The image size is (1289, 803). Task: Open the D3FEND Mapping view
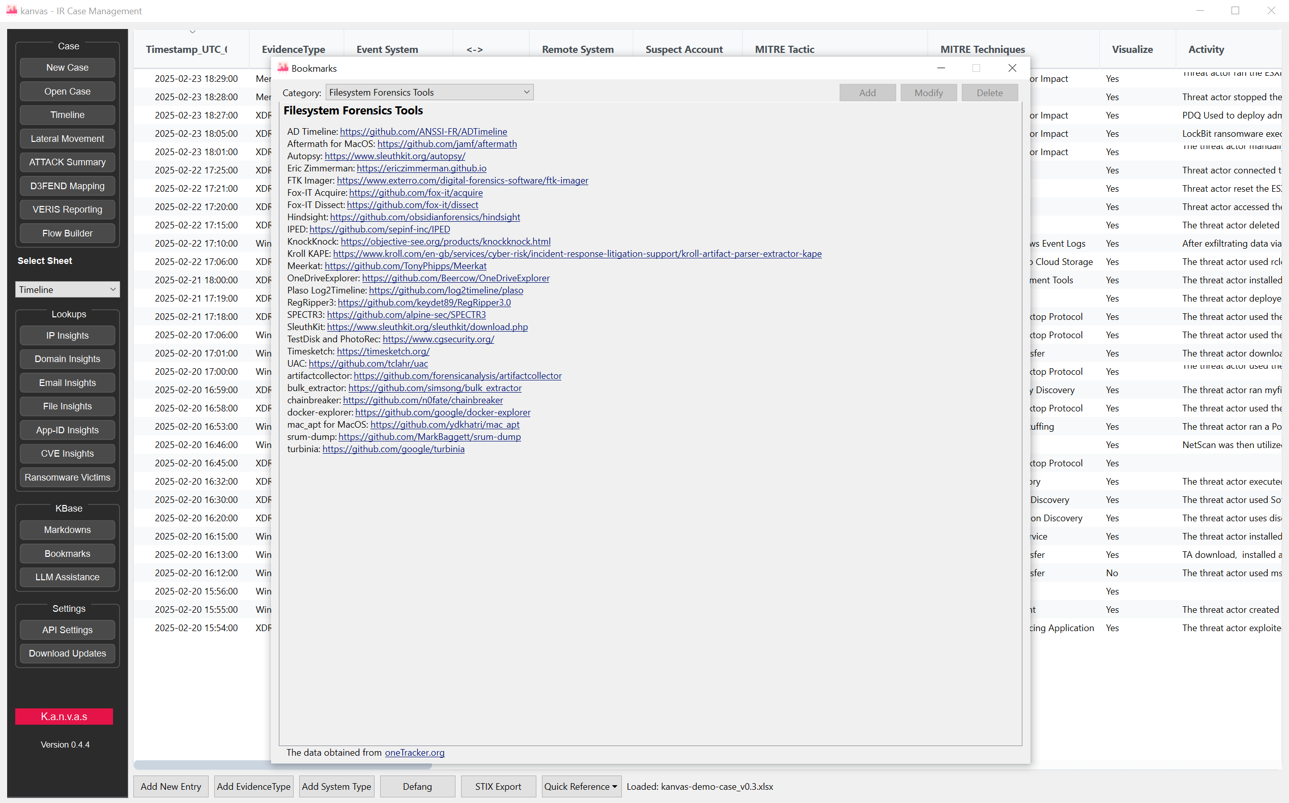[68, 186]
